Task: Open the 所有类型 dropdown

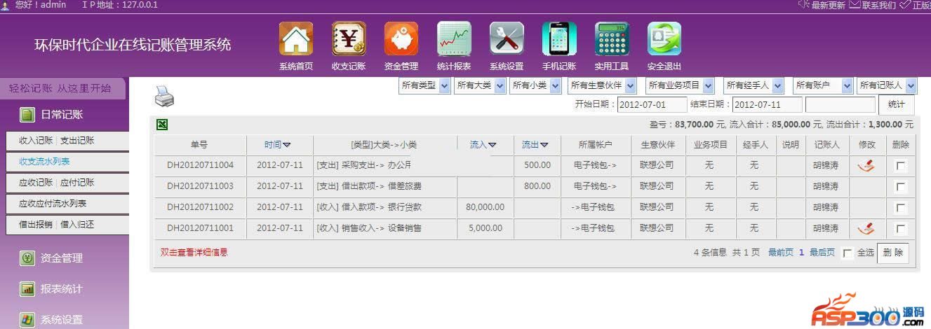Action: tap(424, 85)
